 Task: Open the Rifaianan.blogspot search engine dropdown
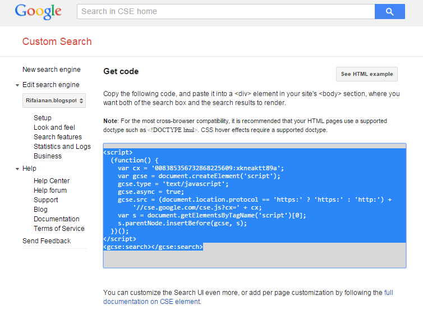pyautogui.click(x=54, y=101)
